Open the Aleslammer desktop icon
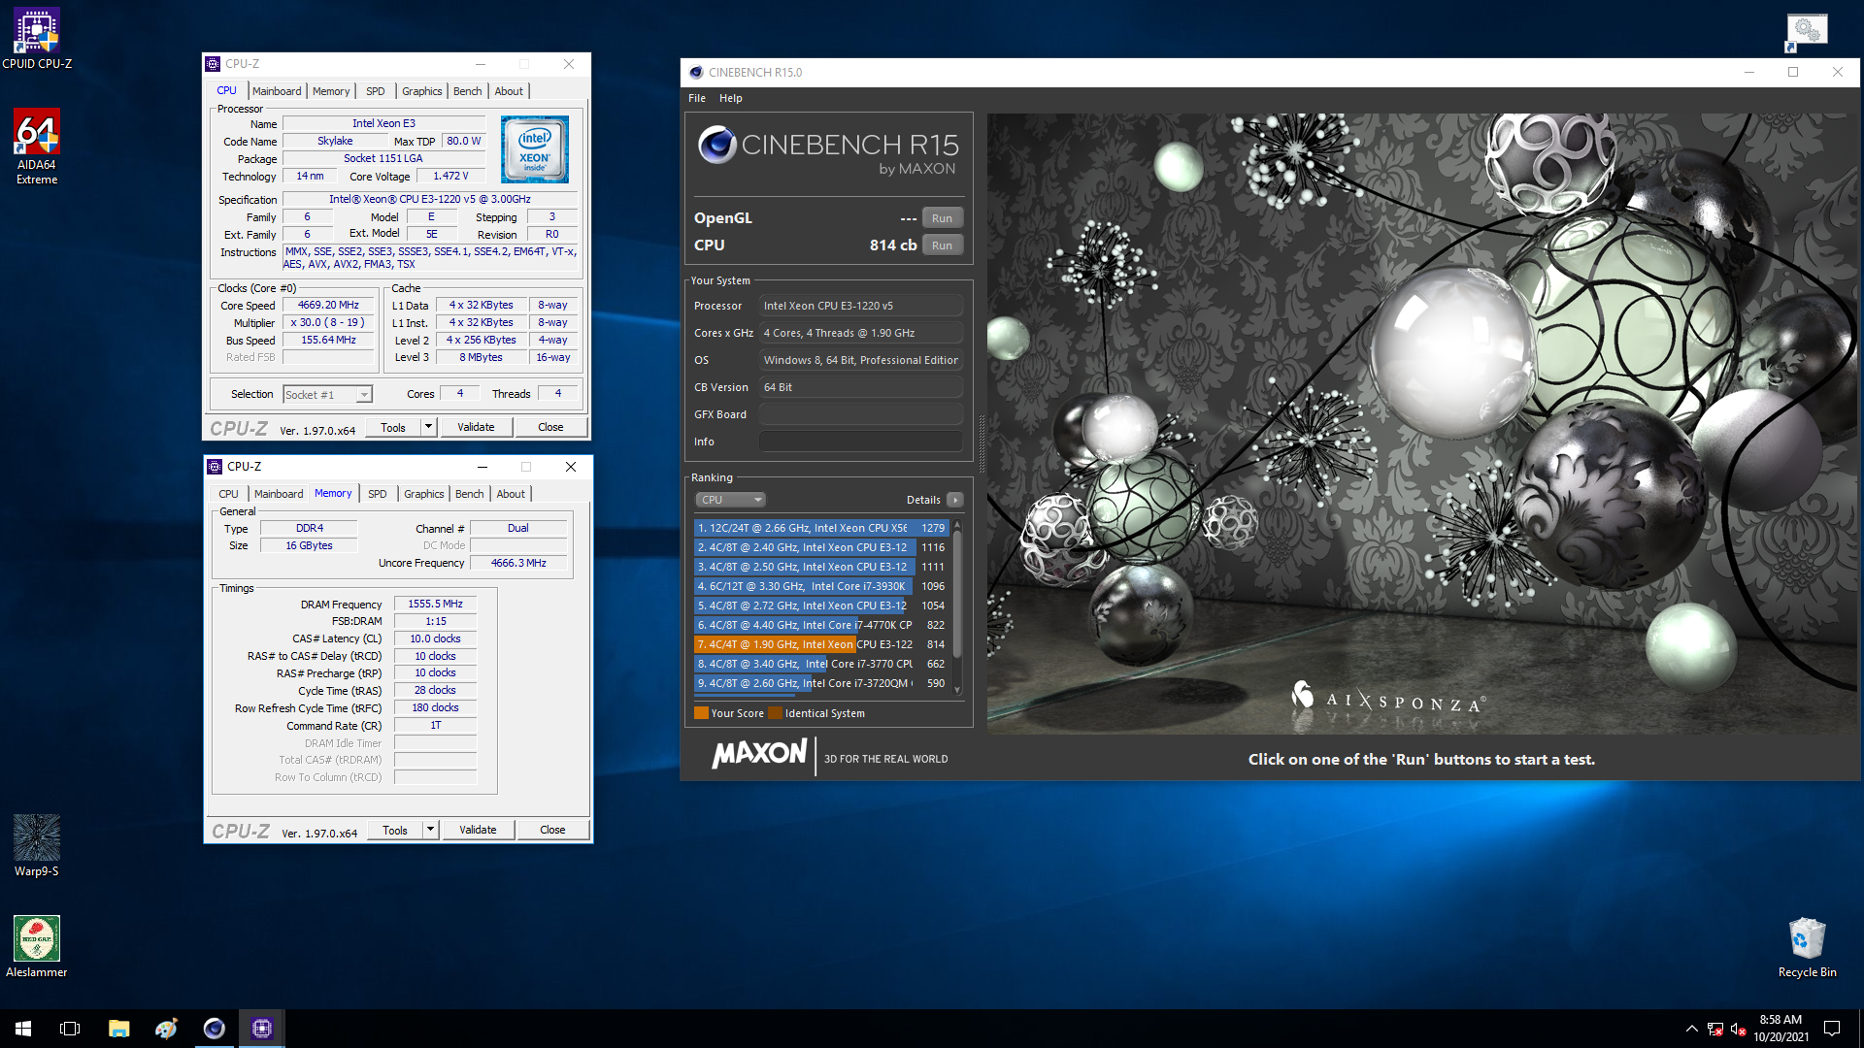The image size is (1864, 1048). click(x=37, y=946)
